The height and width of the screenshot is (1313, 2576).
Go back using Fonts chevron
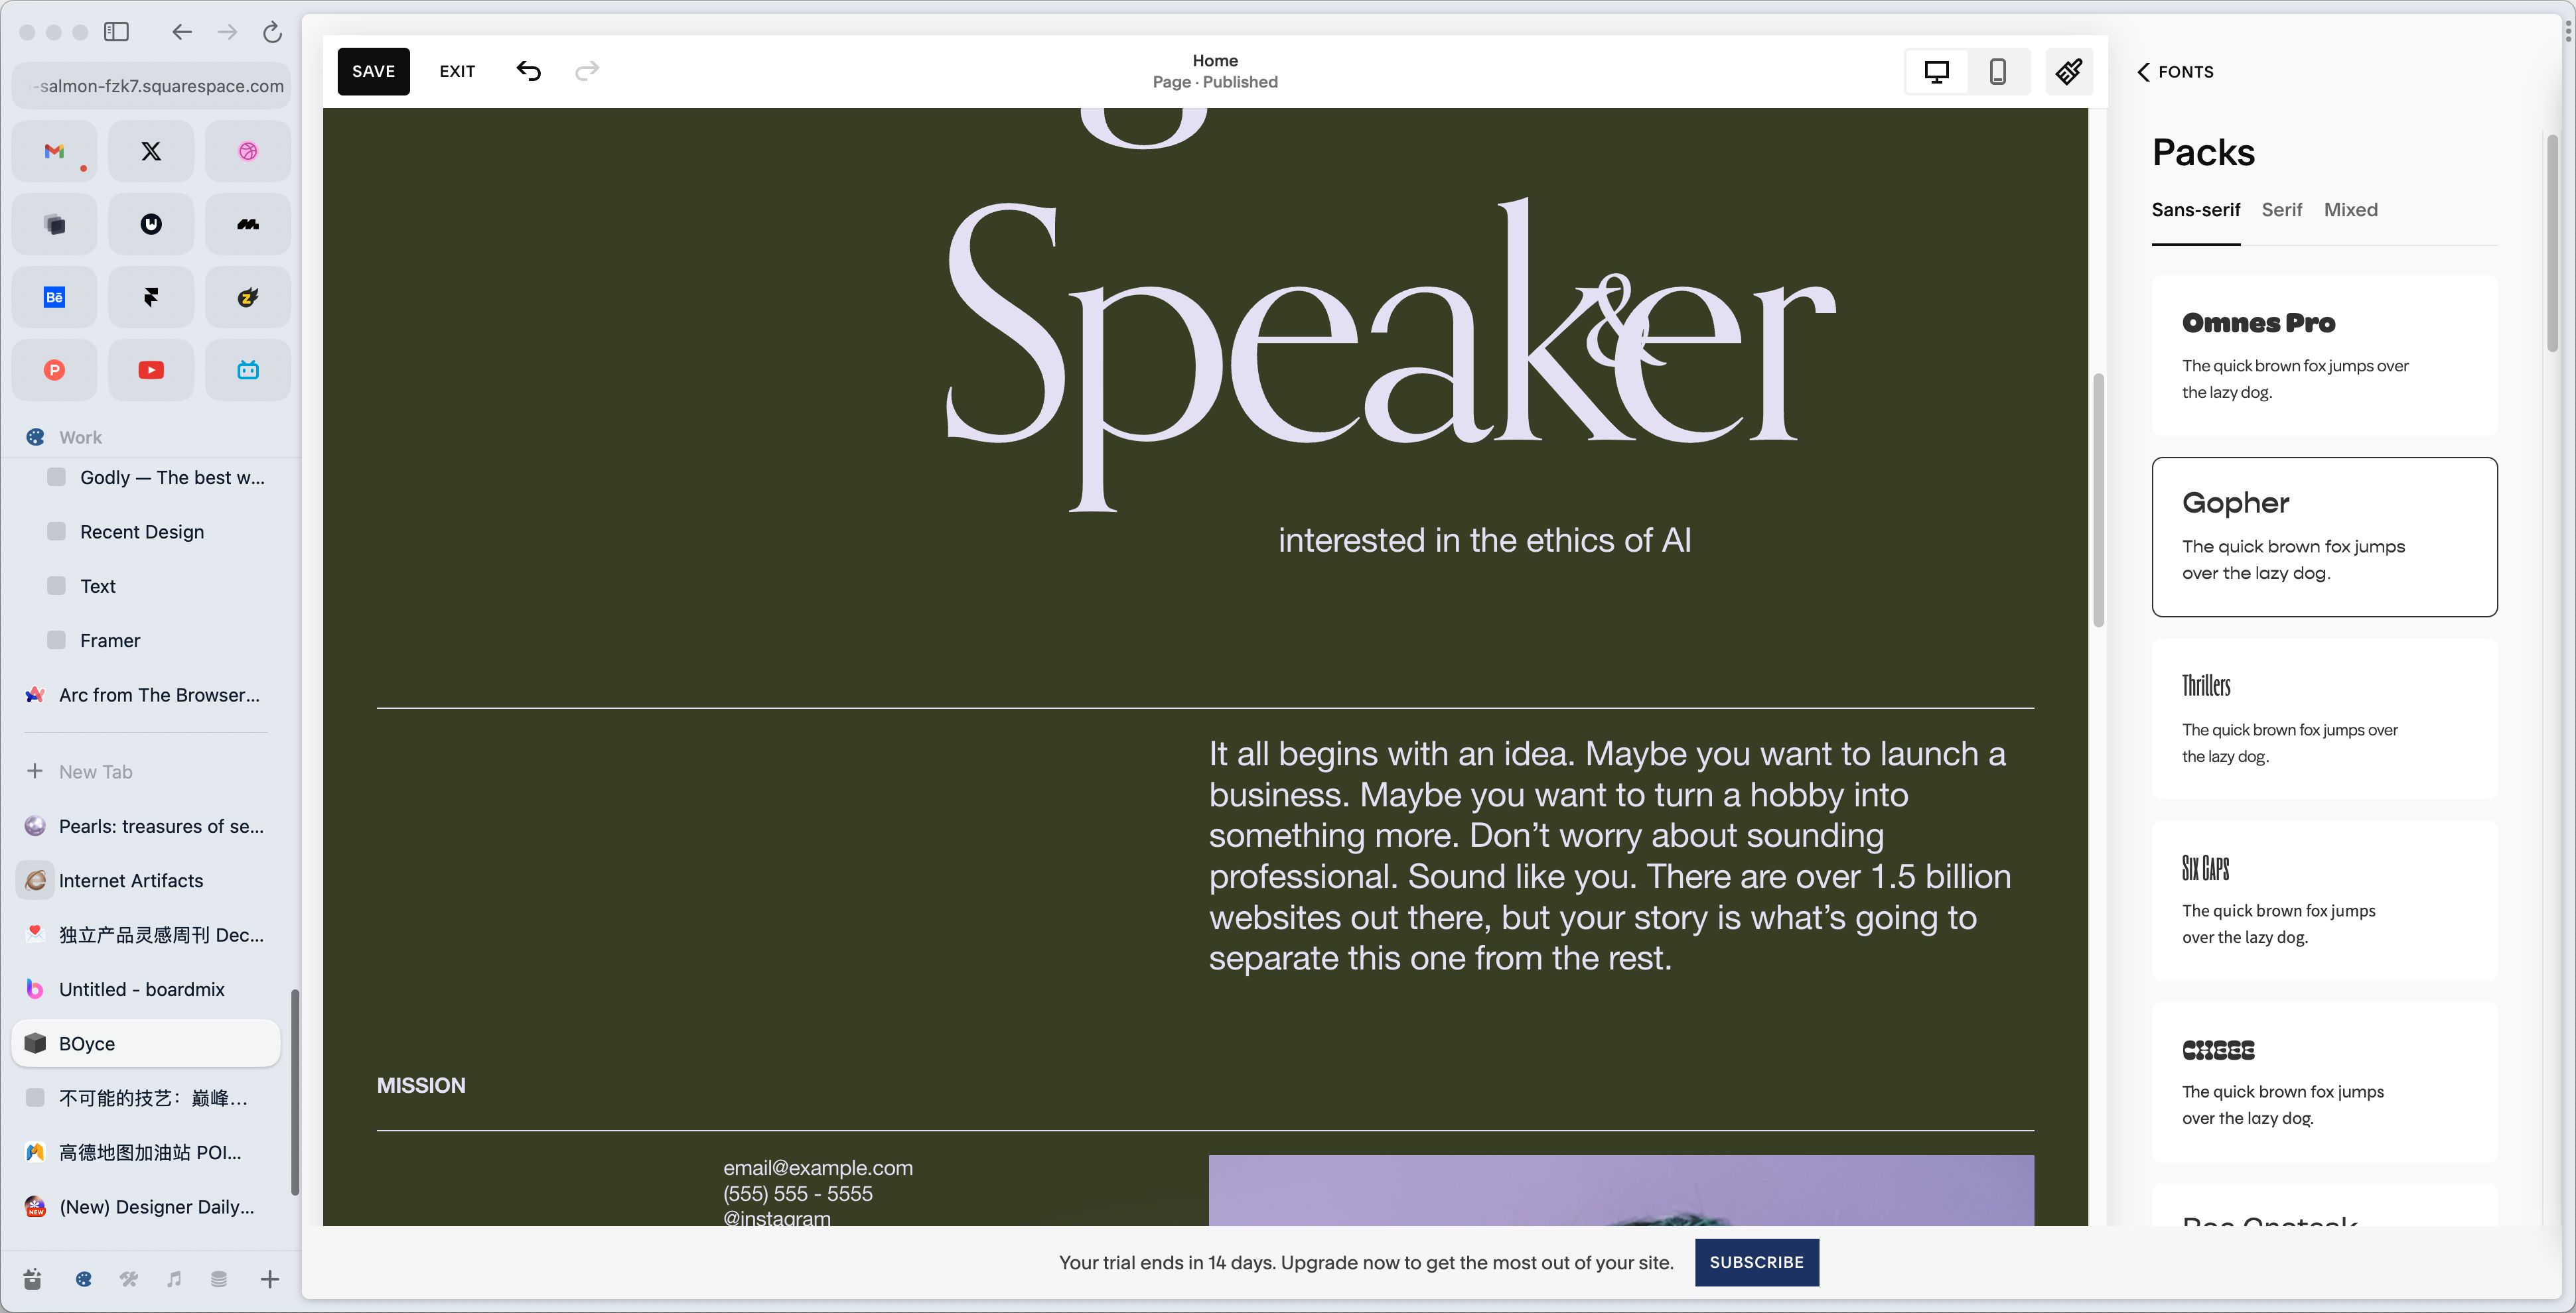point(2143,72)
